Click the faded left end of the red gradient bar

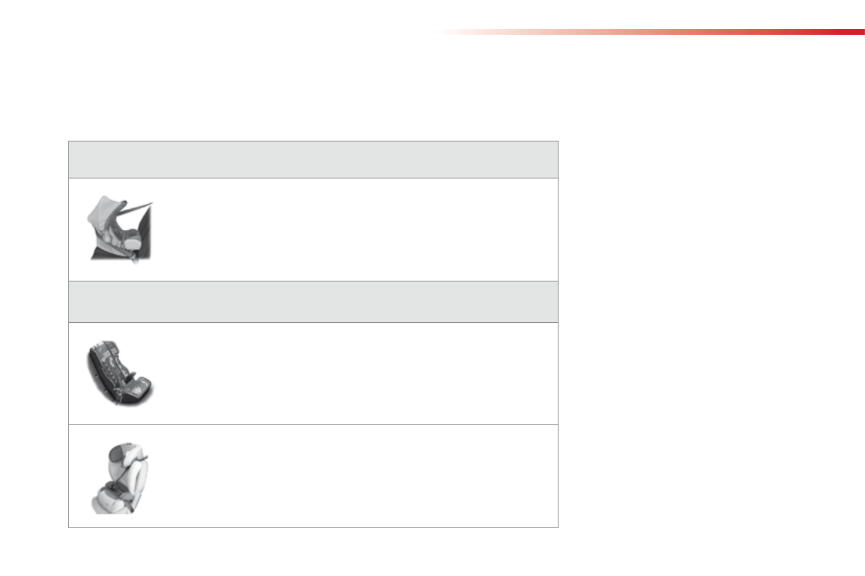click(458, 32)
